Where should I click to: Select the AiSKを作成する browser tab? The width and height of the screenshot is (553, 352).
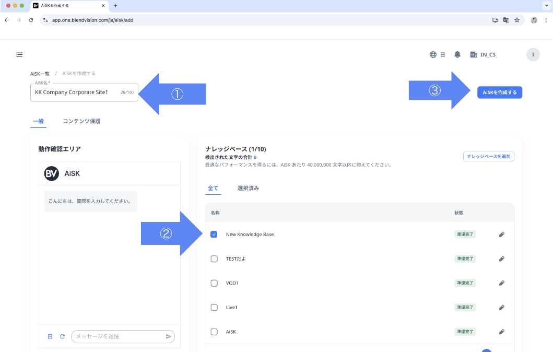tap(69, 6)
